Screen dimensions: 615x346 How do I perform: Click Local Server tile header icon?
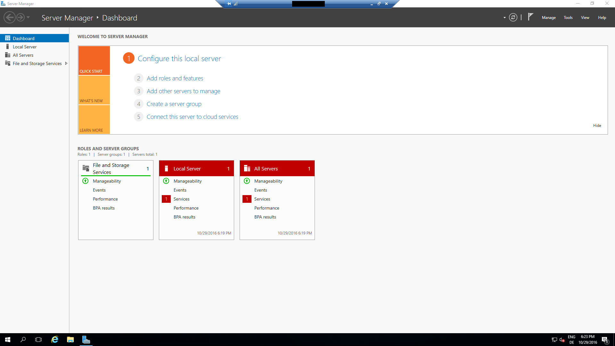[x=166, y=169]
